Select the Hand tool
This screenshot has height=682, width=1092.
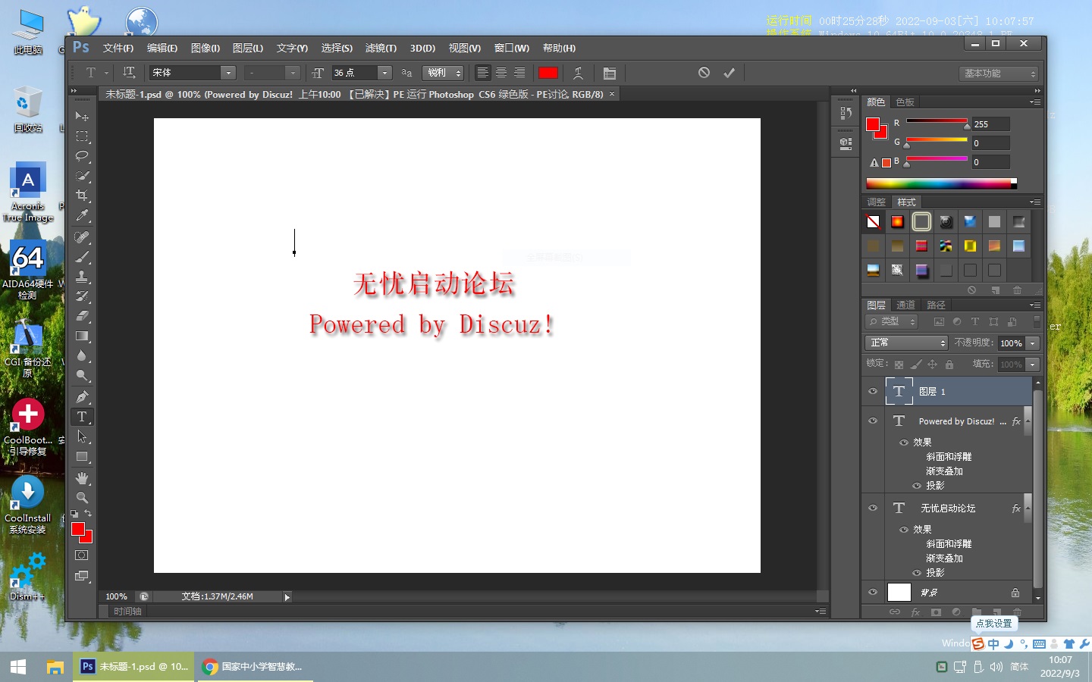pyautogui.click(x=82, y=478)
